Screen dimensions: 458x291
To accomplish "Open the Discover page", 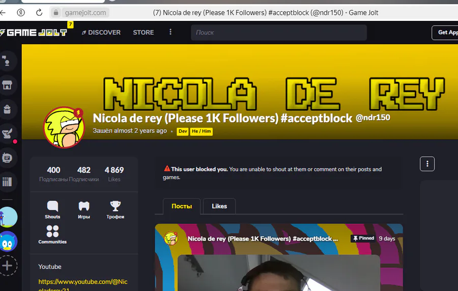I will (x=101, y=33).
